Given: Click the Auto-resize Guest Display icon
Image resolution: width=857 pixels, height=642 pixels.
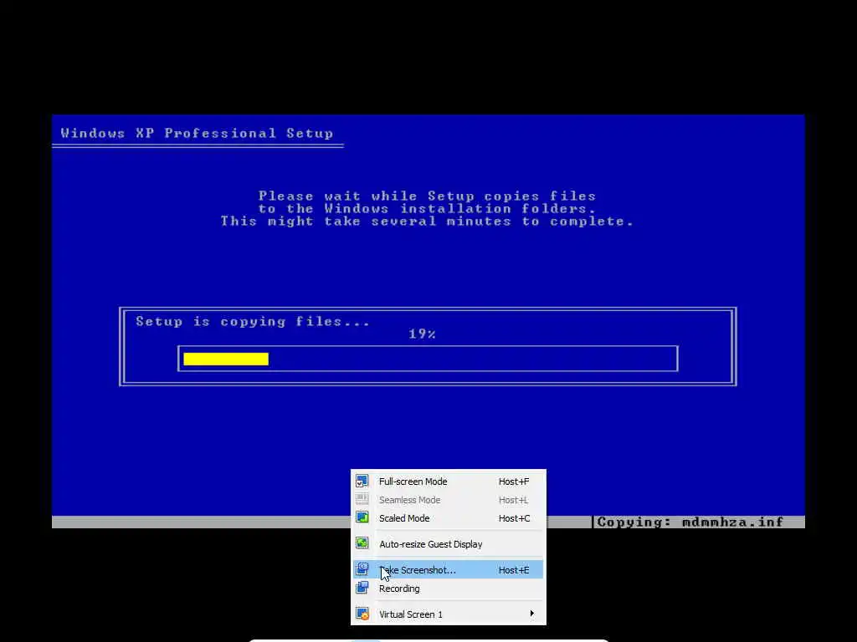Looking at the screenshot, I should (362, 543).
